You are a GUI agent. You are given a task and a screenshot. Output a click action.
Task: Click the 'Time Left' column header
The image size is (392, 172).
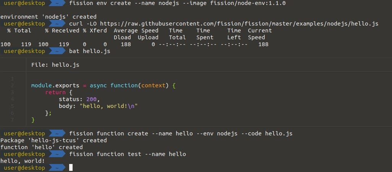[234, 34]
